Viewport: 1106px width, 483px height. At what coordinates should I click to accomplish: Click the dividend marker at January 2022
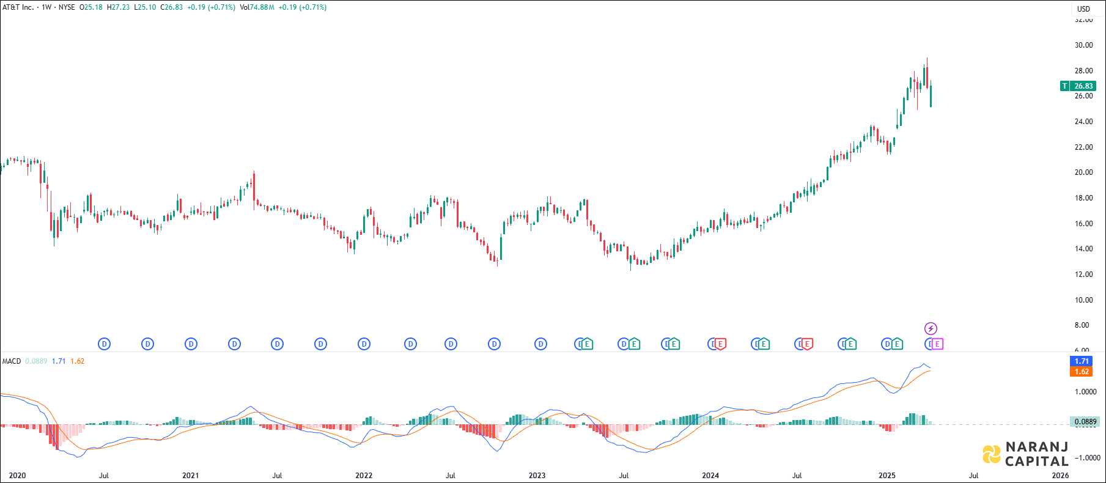click(x=364, y=344)
